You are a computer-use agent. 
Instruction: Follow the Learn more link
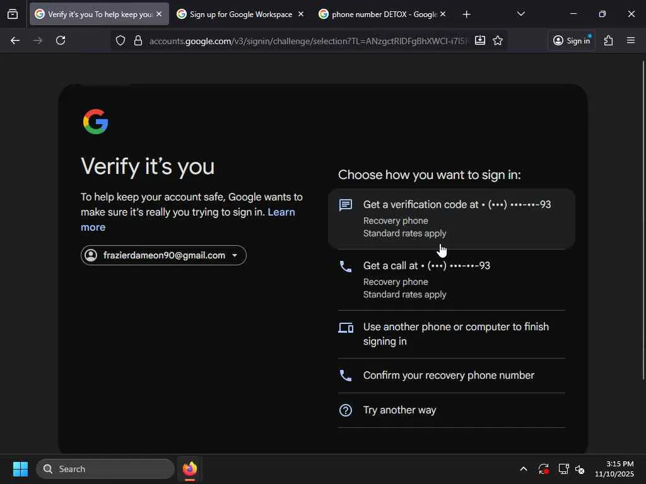pyautogui.click(x=188, y=219)
